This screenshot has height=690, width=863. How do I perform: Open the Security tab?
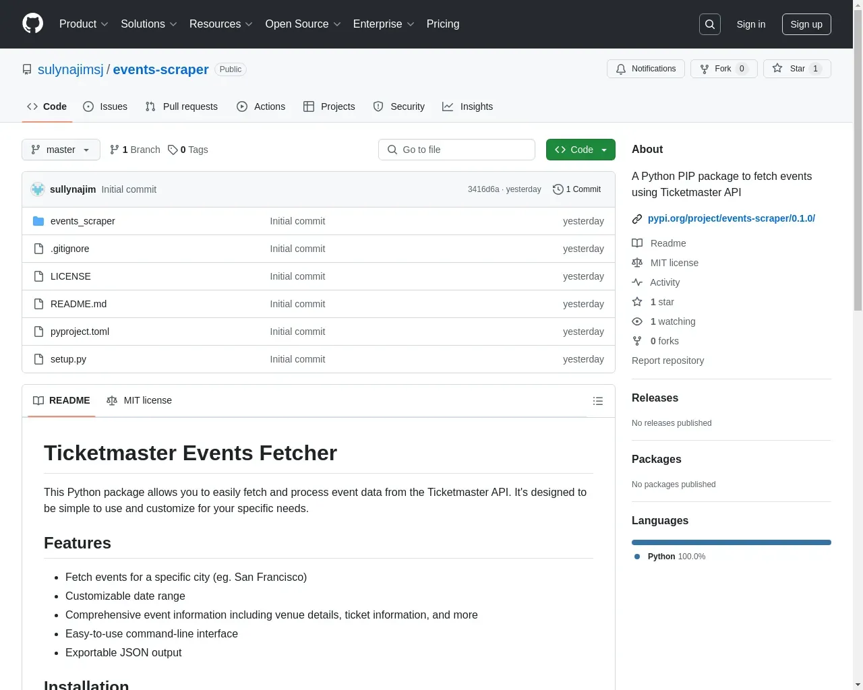[399, 106]
